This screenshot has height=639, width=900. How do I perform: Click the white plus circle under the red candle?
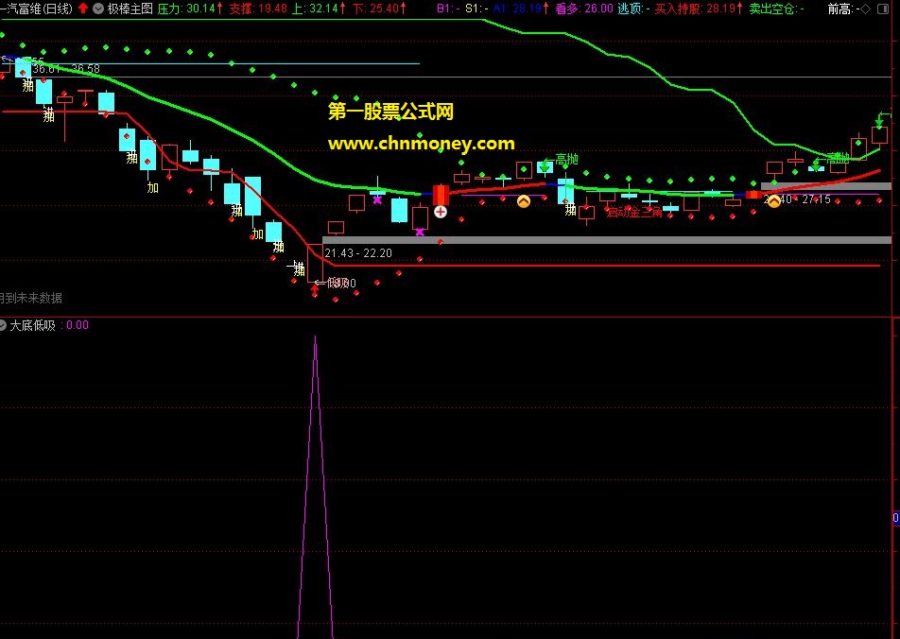tap(441, 212)
